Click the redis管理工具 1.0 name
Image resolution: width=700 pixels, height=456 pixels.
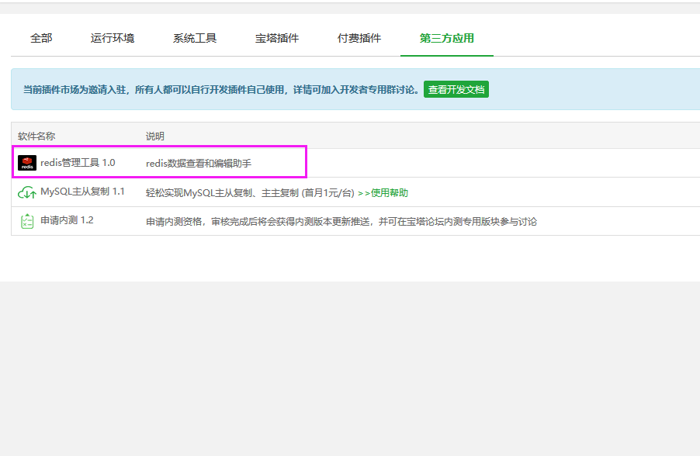point(78,163)
